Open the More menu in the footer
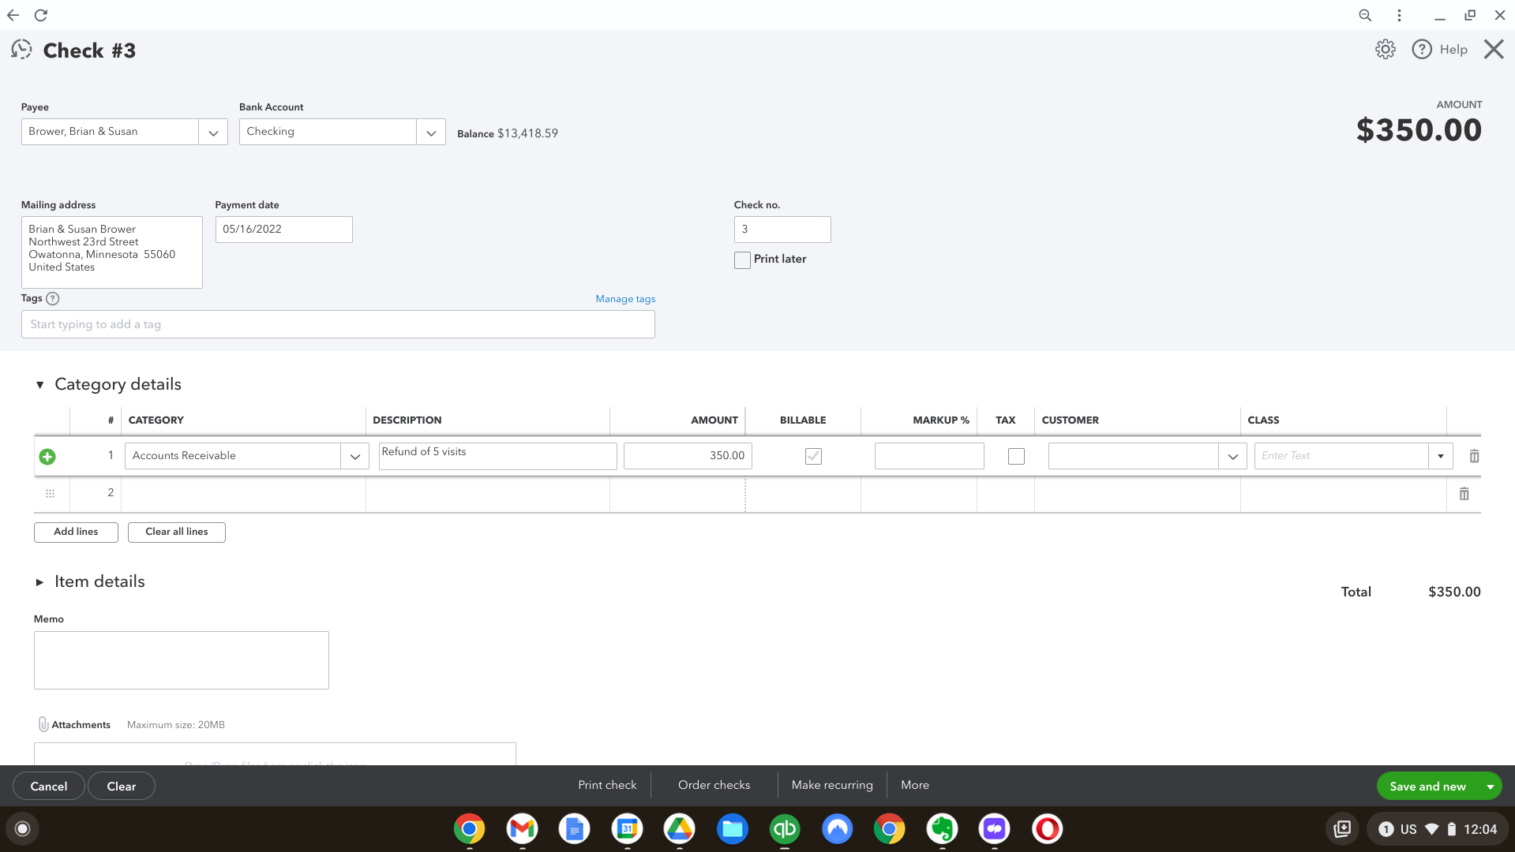This screenshot has width=1515, height=852. point(914,785)
